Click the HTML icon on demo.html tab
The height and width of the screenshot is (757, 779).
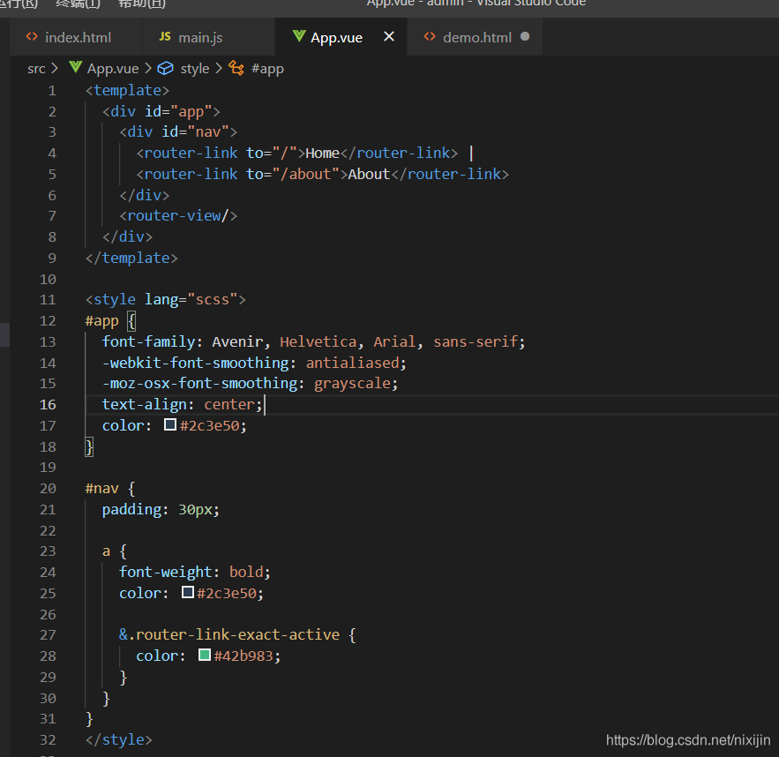click(x=430, y=37)
